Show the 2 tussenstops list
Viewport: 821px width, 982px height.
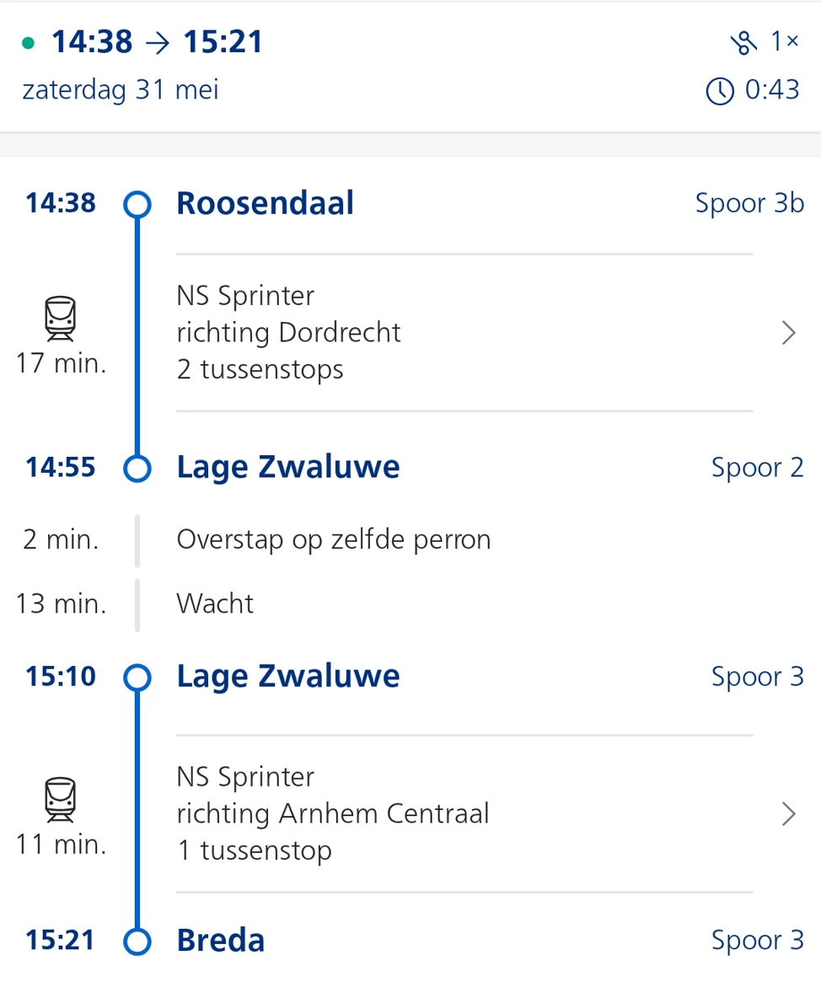(260, 370)
